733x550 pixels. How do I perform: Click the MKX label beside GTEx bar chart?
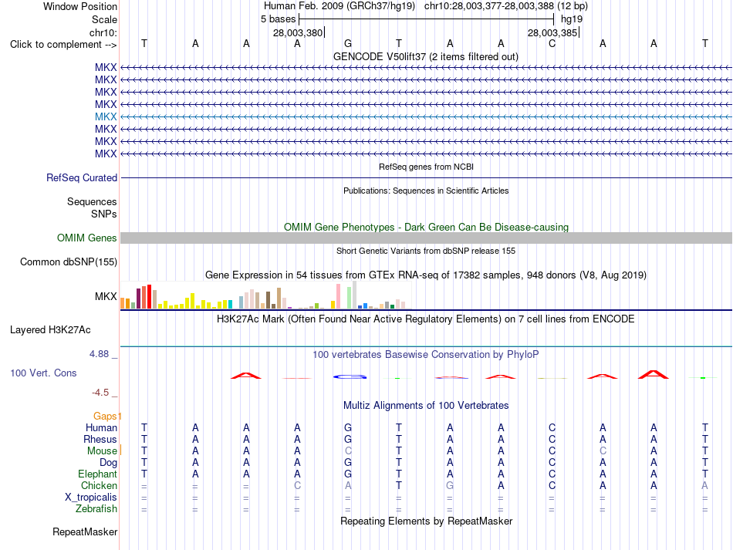point(106,296)
